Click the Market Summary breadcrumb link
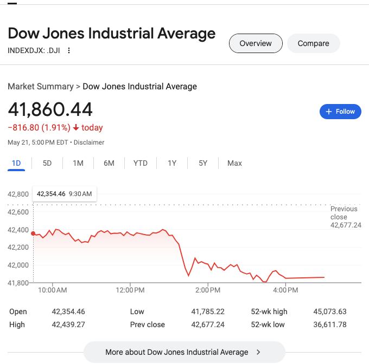Viewport: 369px width, 364px height. coord(41,87)
